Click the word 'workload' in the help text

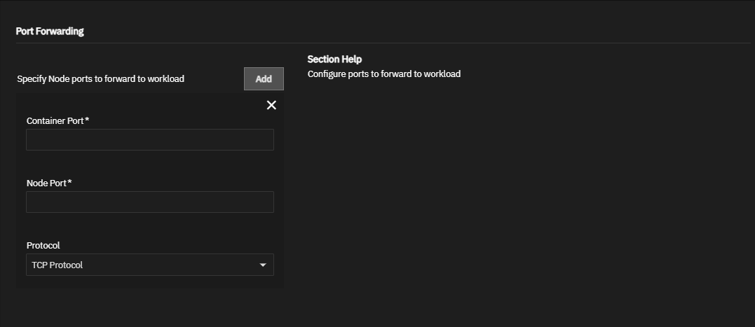pos(442,74)
